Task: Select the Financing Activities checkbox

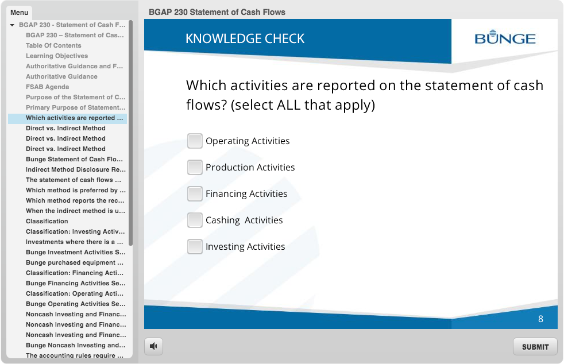Action: point(195,194)
